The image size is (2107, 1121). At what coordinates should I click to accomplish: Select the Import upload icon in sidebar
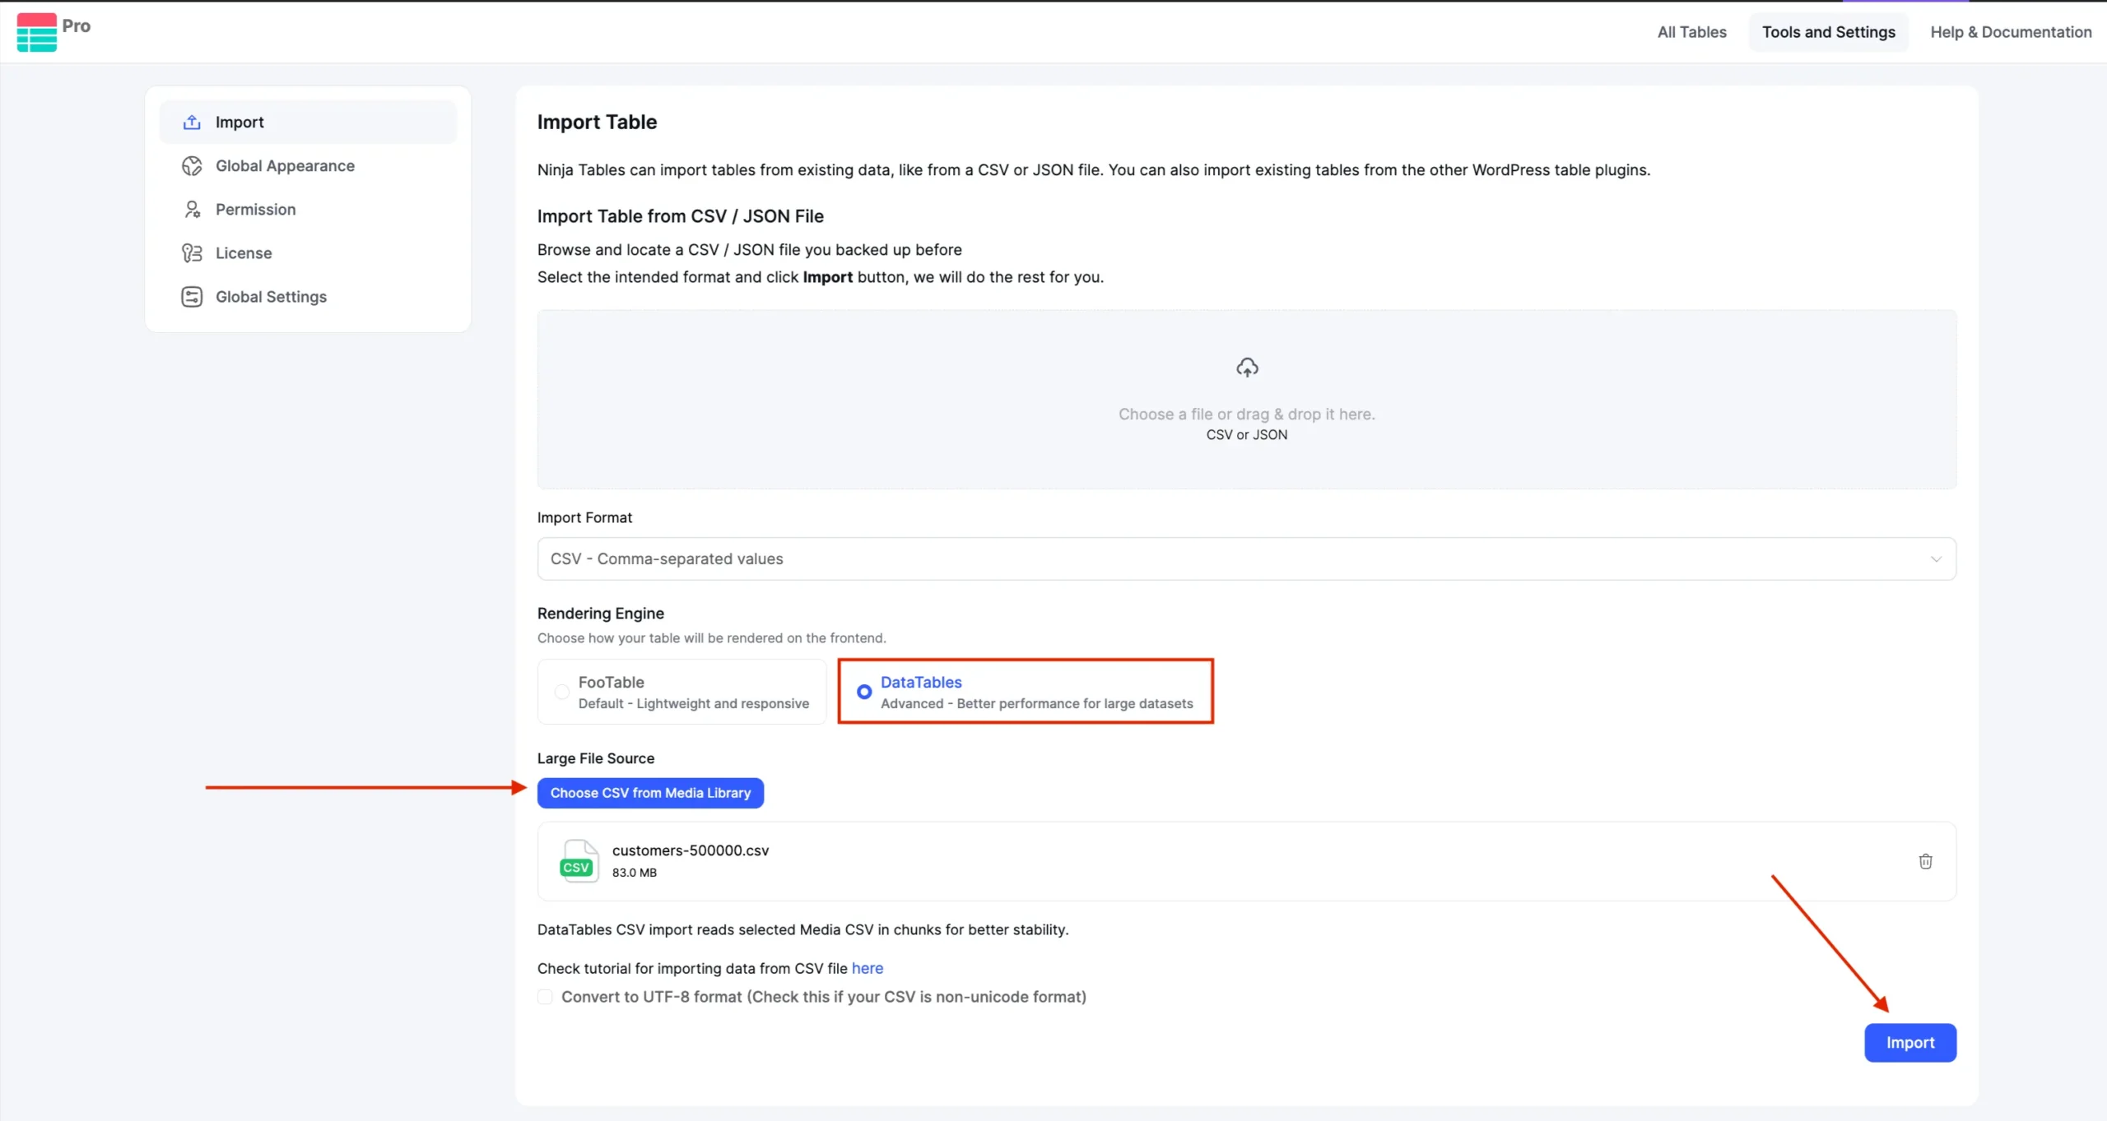[x=192, y=121]
